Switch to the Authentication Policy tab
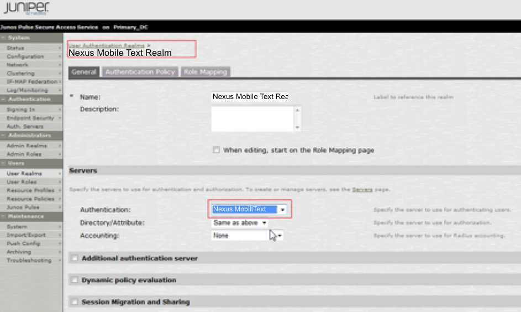The width and height of the screenshot is (521, 312). tap(140, 72)
